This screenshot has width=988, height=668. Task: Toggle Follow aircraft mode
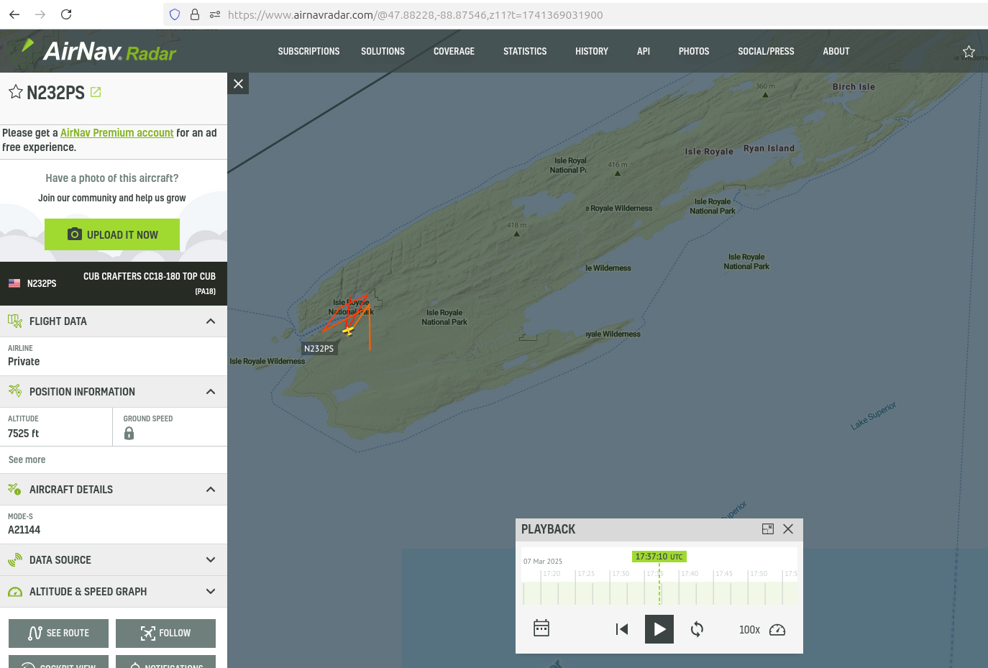(x=165, y=633)
